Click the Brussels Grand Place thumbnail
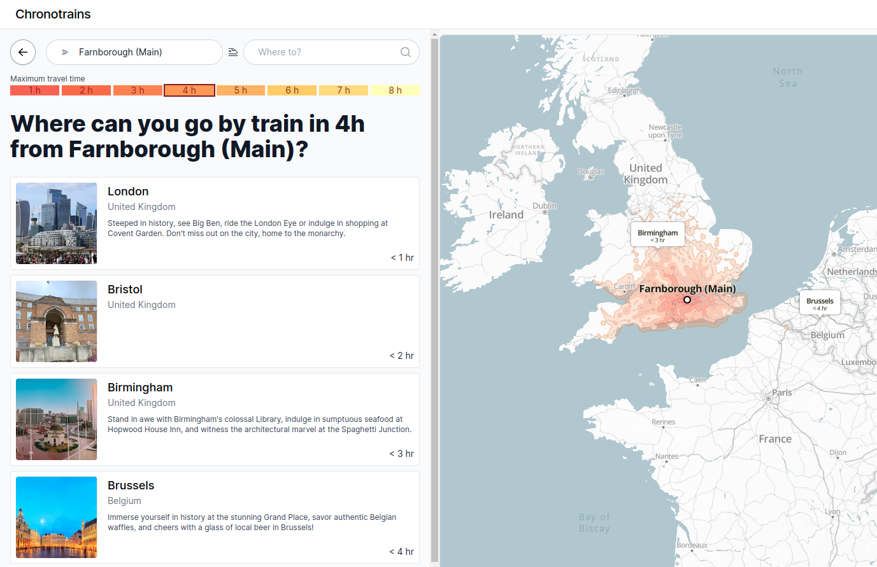The image size is (877, 567). pos(57,517)
